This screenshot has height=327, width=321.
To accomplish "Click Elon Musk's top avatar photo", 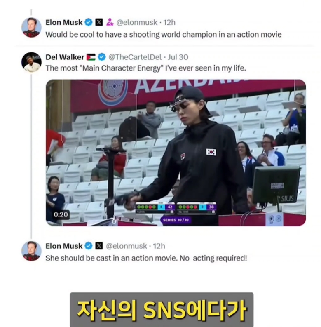I will pyautogui.click(x=31, y=27).
